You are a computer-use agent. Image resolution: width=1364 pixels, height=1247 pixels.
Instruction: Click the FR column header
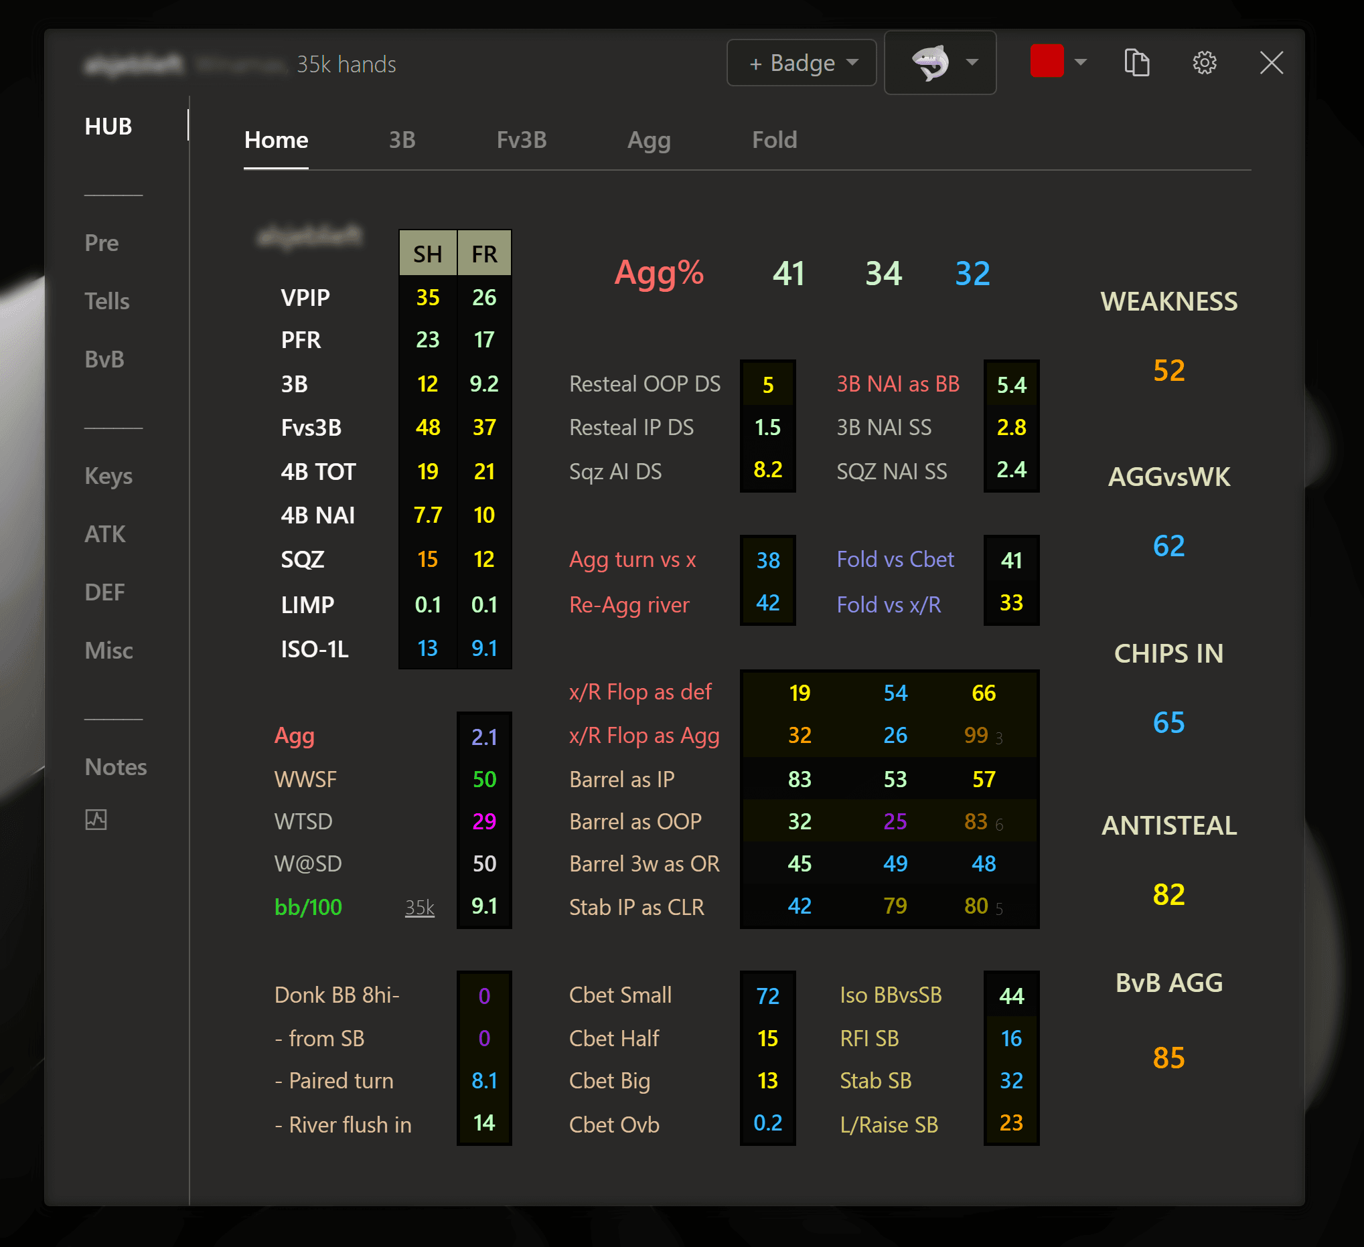click(x=484, y=254)
